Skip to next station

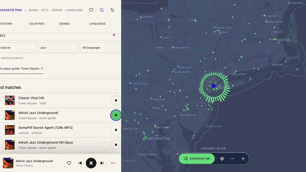(102, 163)
